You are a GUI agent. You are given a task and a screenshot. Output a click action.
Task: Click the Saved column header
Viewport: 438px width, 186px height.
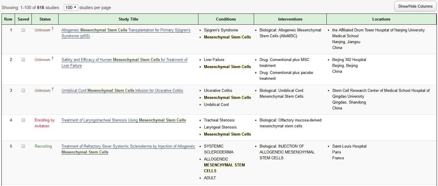(23, 19)
